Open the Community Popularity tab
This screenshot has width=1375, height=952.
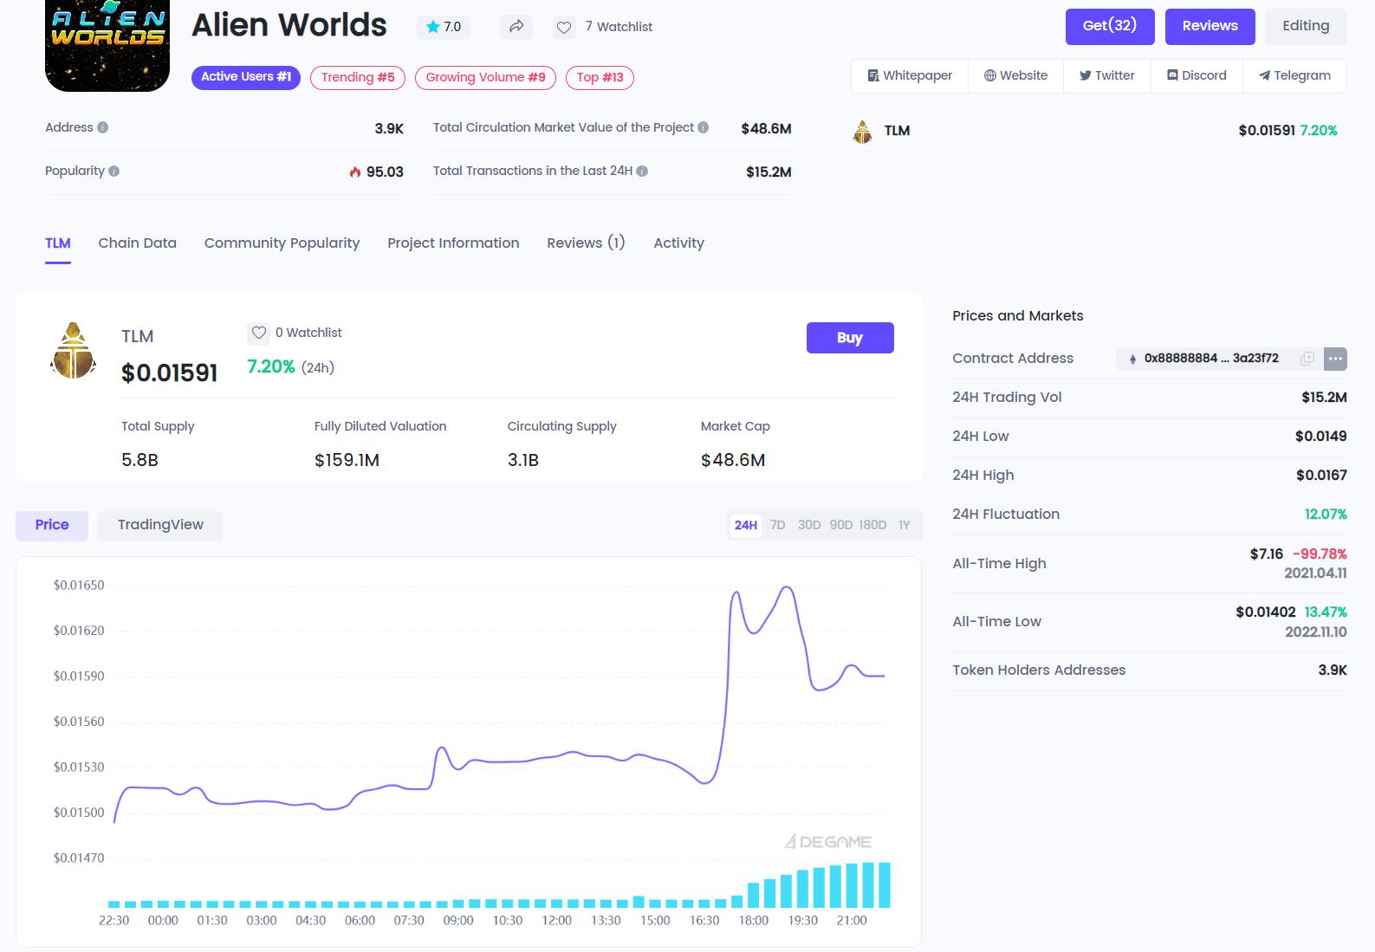click(282, 243)
